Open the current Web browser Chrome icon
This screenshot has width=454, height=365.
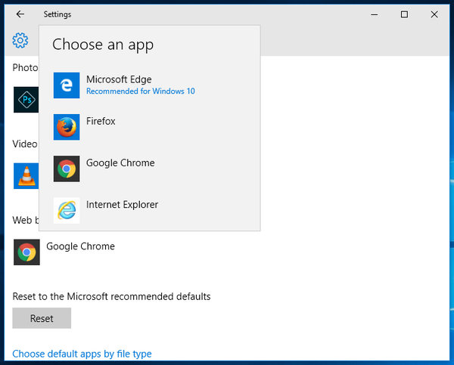(26, 252)
